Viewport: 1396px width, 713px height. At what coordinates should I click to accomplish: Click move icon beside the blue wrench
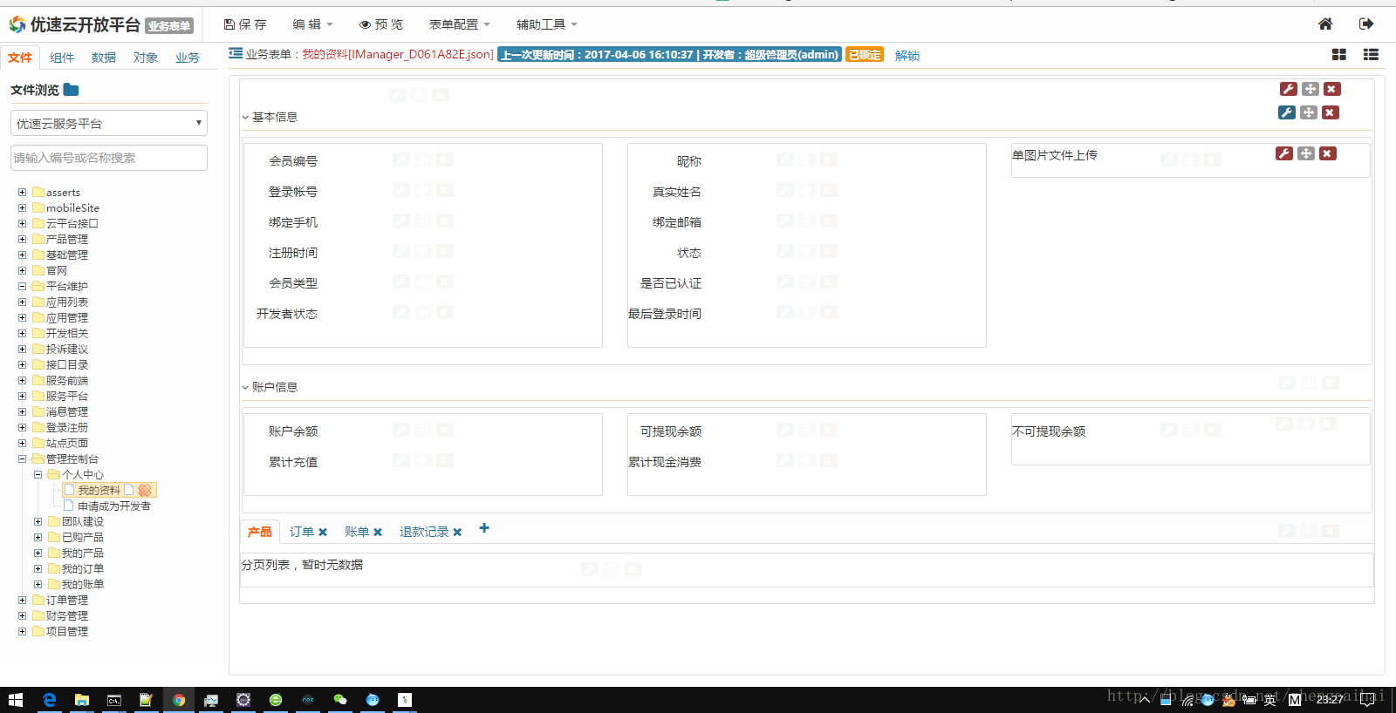coord(1309,112)
